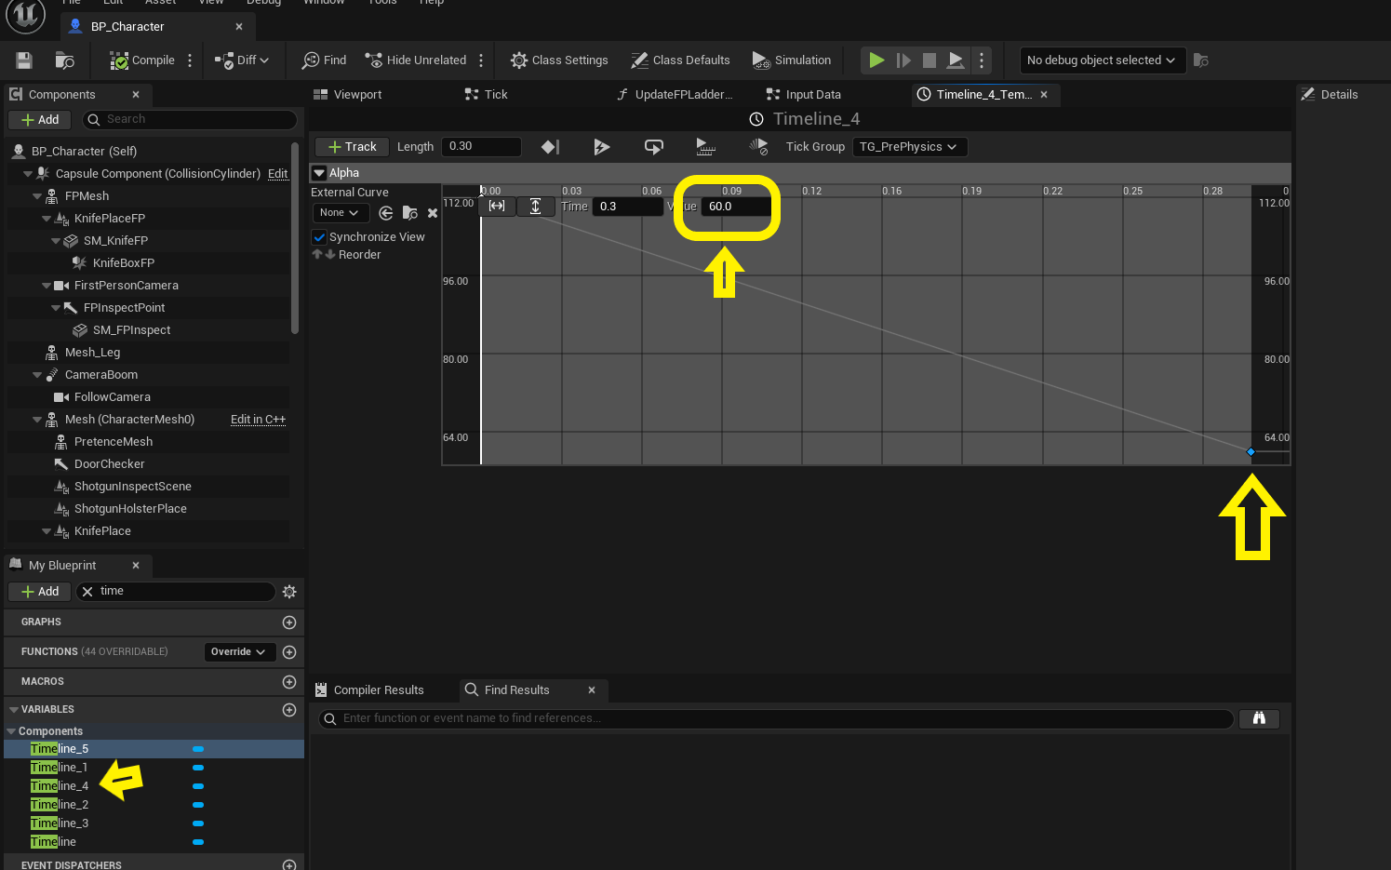Toggle timeline AutoPlay icon

(x=602, y=147)
